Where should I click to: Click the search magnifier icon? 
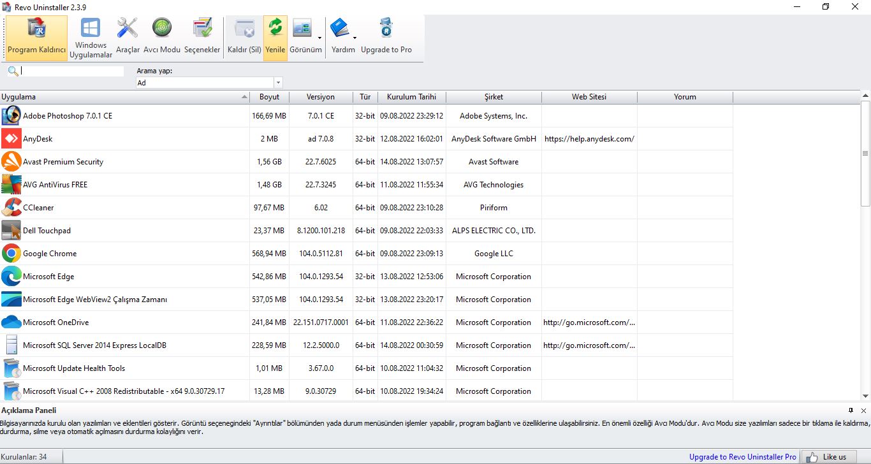pos(13,71)
